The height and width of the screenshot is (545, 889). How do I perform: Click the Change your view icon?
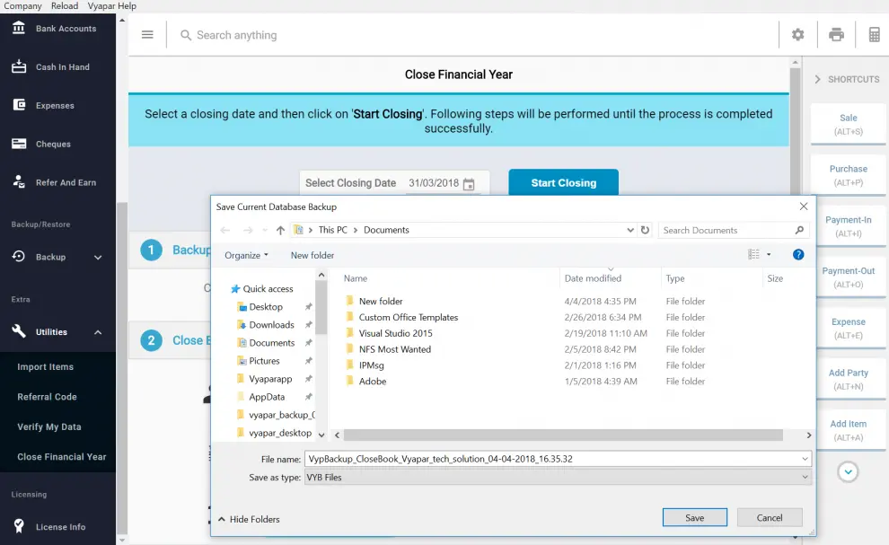[753, 255]
